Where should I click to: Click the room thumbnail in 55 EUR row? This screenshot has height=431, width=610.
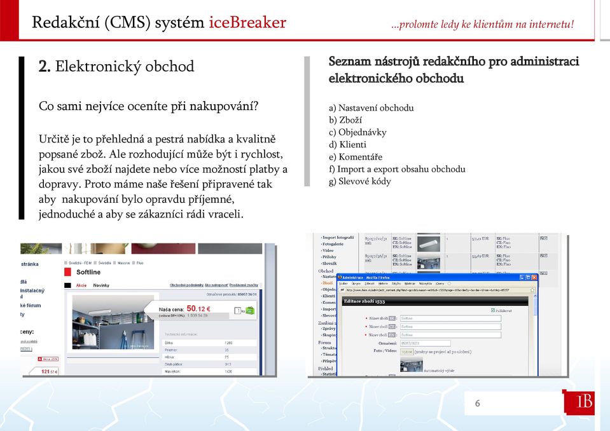(429, 261)
